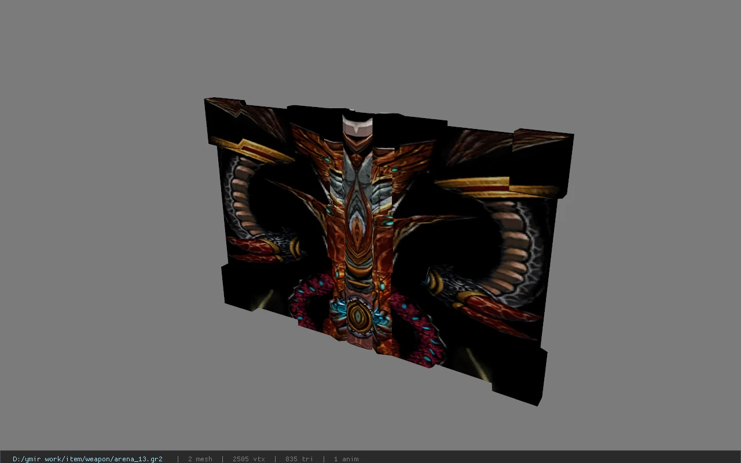Click the "2505 vtx" vertex count entry
741x463 pixels.
click(x=249, y=459)
